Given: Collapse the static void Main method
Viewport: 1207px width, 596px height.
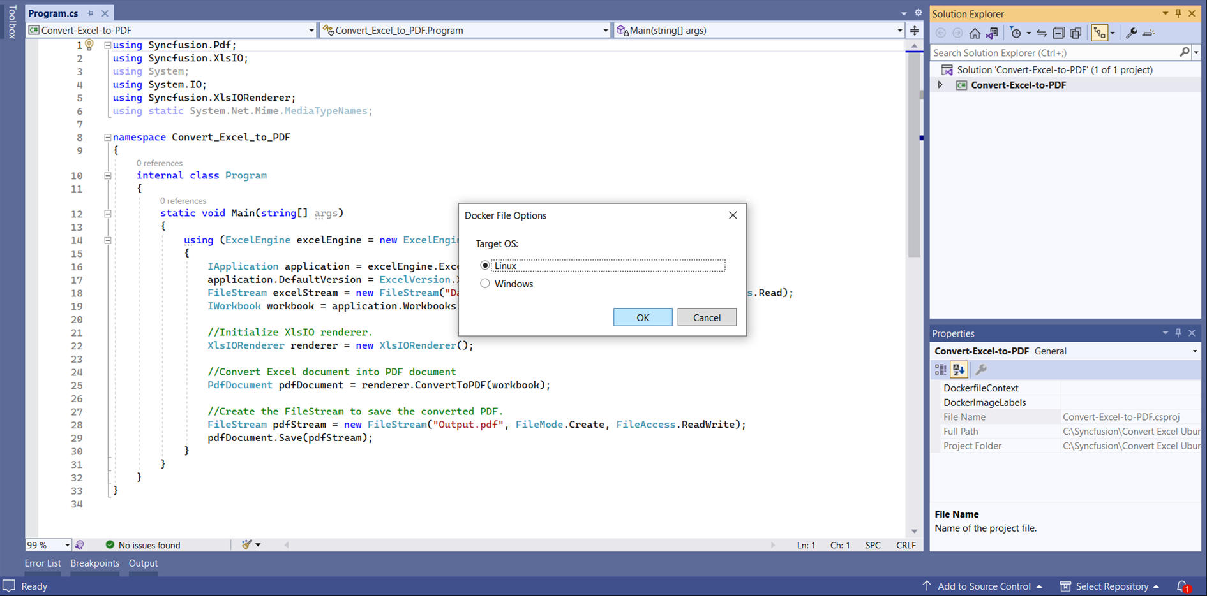Looking at the screenshot, I should 108,214.
